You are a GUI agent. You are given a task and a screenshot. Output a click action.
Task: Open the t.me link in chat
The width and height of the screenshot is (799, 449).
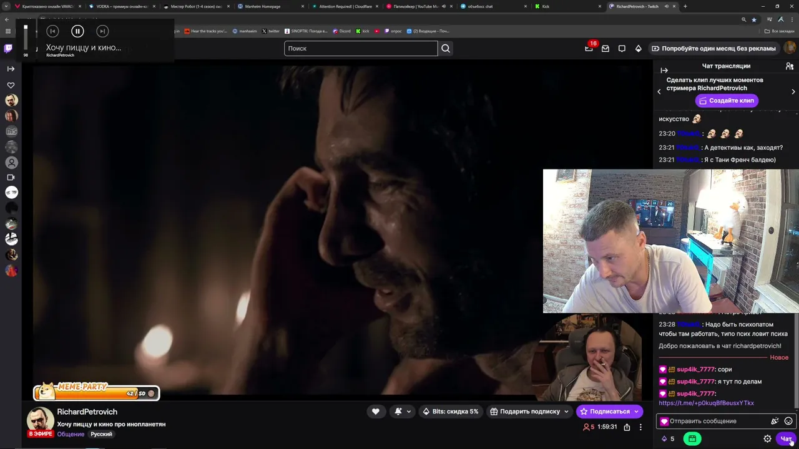(x=706, y=403)
